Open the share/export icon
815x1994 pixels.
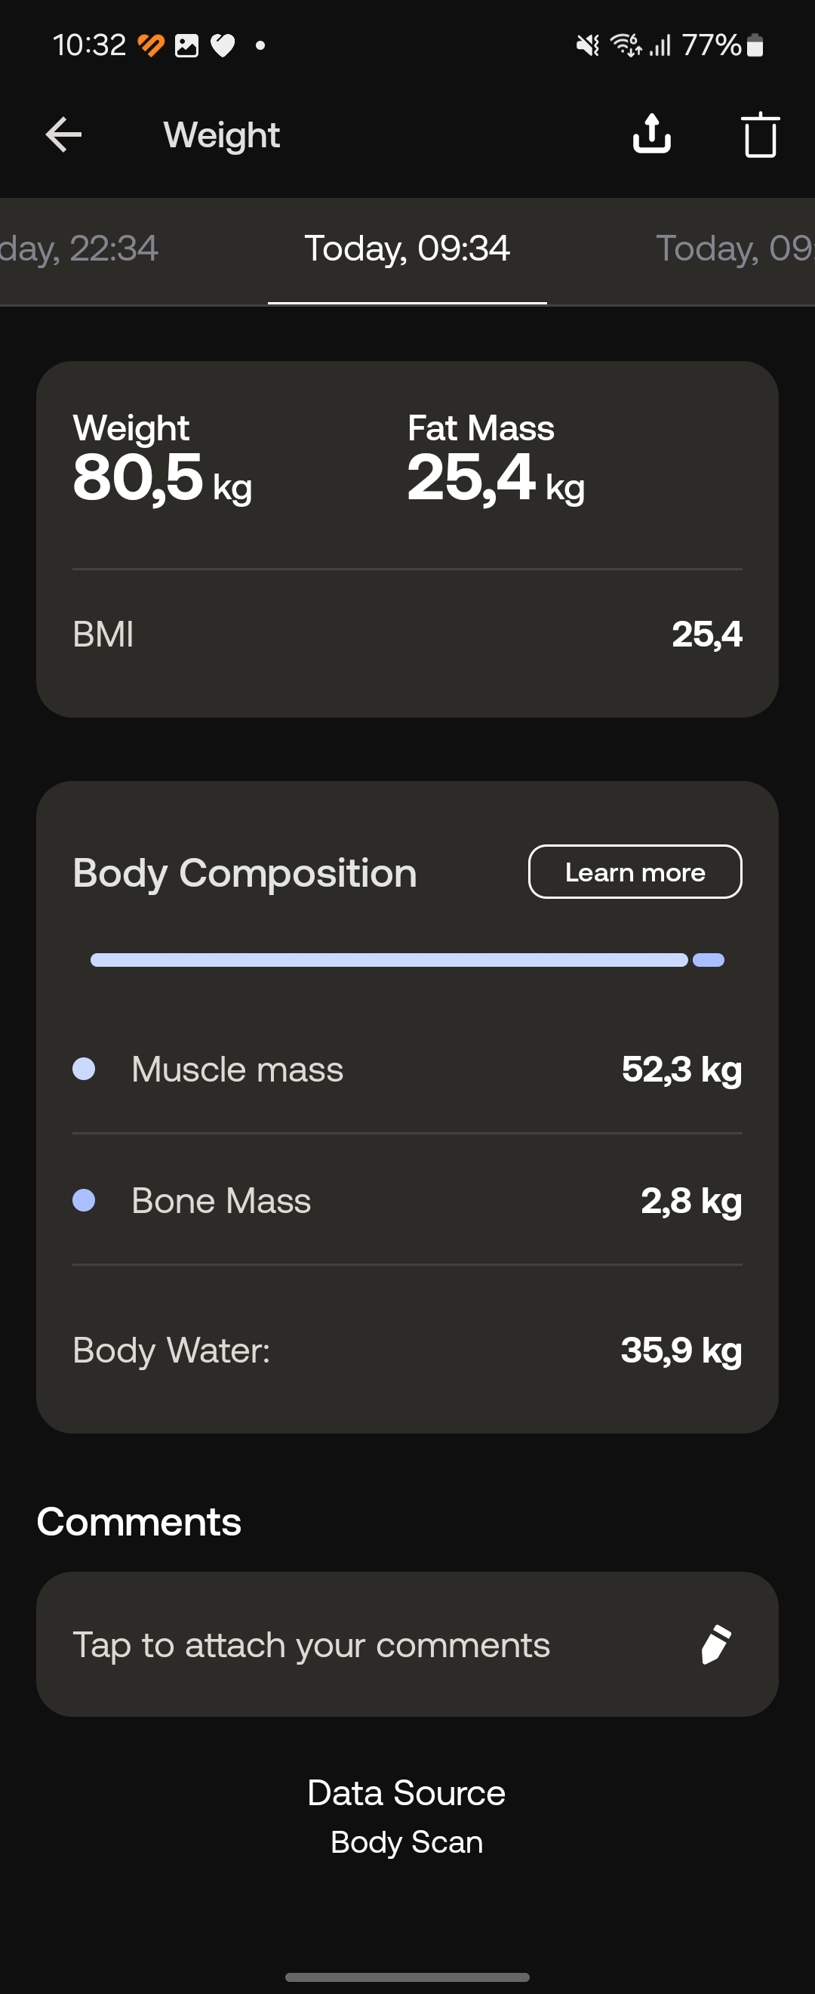[x=651, y=134]
